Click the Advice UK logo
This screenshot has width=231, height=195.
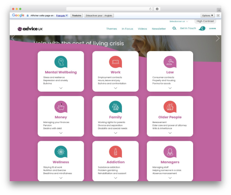tap(30, 29)
